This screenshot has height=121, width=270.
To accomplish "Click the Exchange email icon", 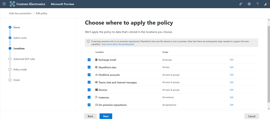I will (96, 60).
